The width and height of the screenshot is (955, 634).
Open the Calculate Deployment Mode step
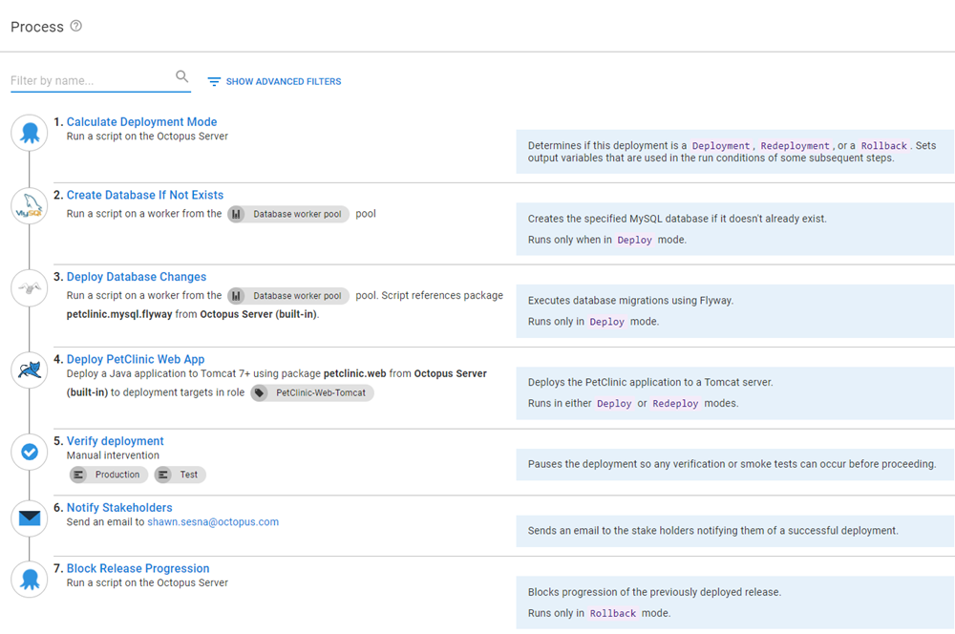point(141,122)
